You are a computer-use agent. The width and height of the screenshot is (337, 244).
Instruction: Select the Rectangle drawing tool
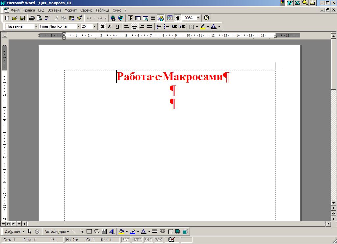(89, 232)
